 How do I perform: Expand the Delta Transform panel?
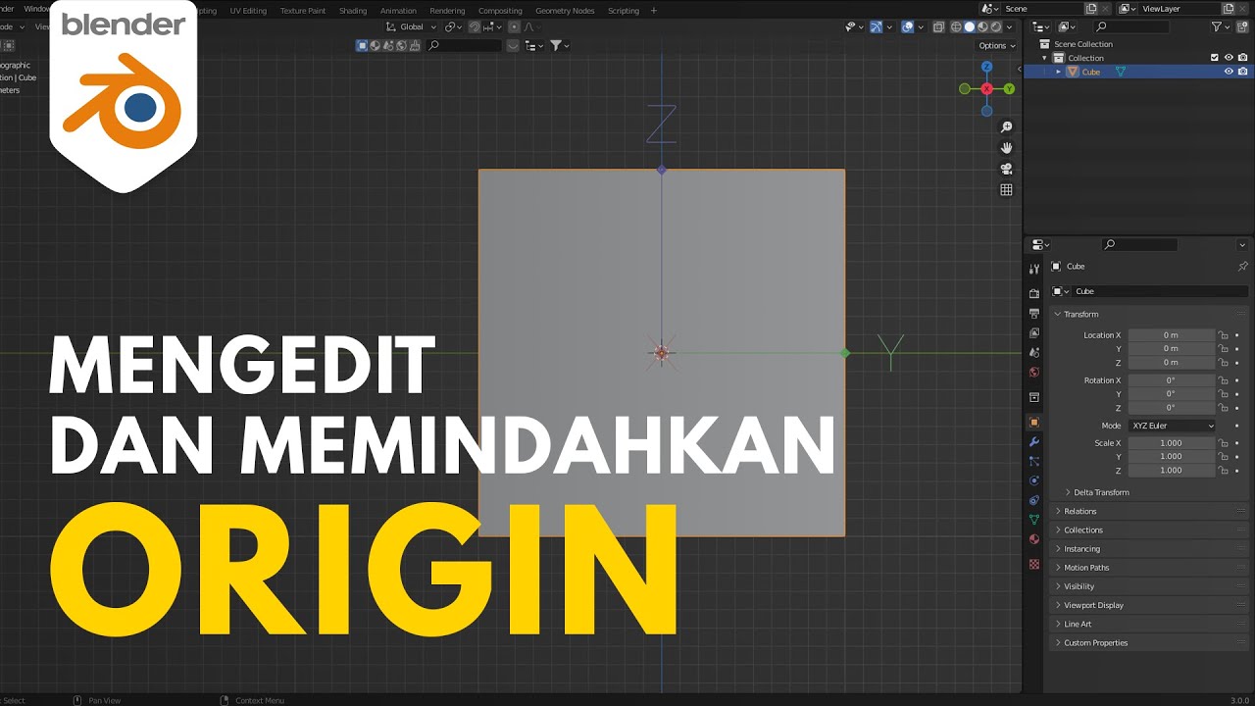tap(1096, 492)
